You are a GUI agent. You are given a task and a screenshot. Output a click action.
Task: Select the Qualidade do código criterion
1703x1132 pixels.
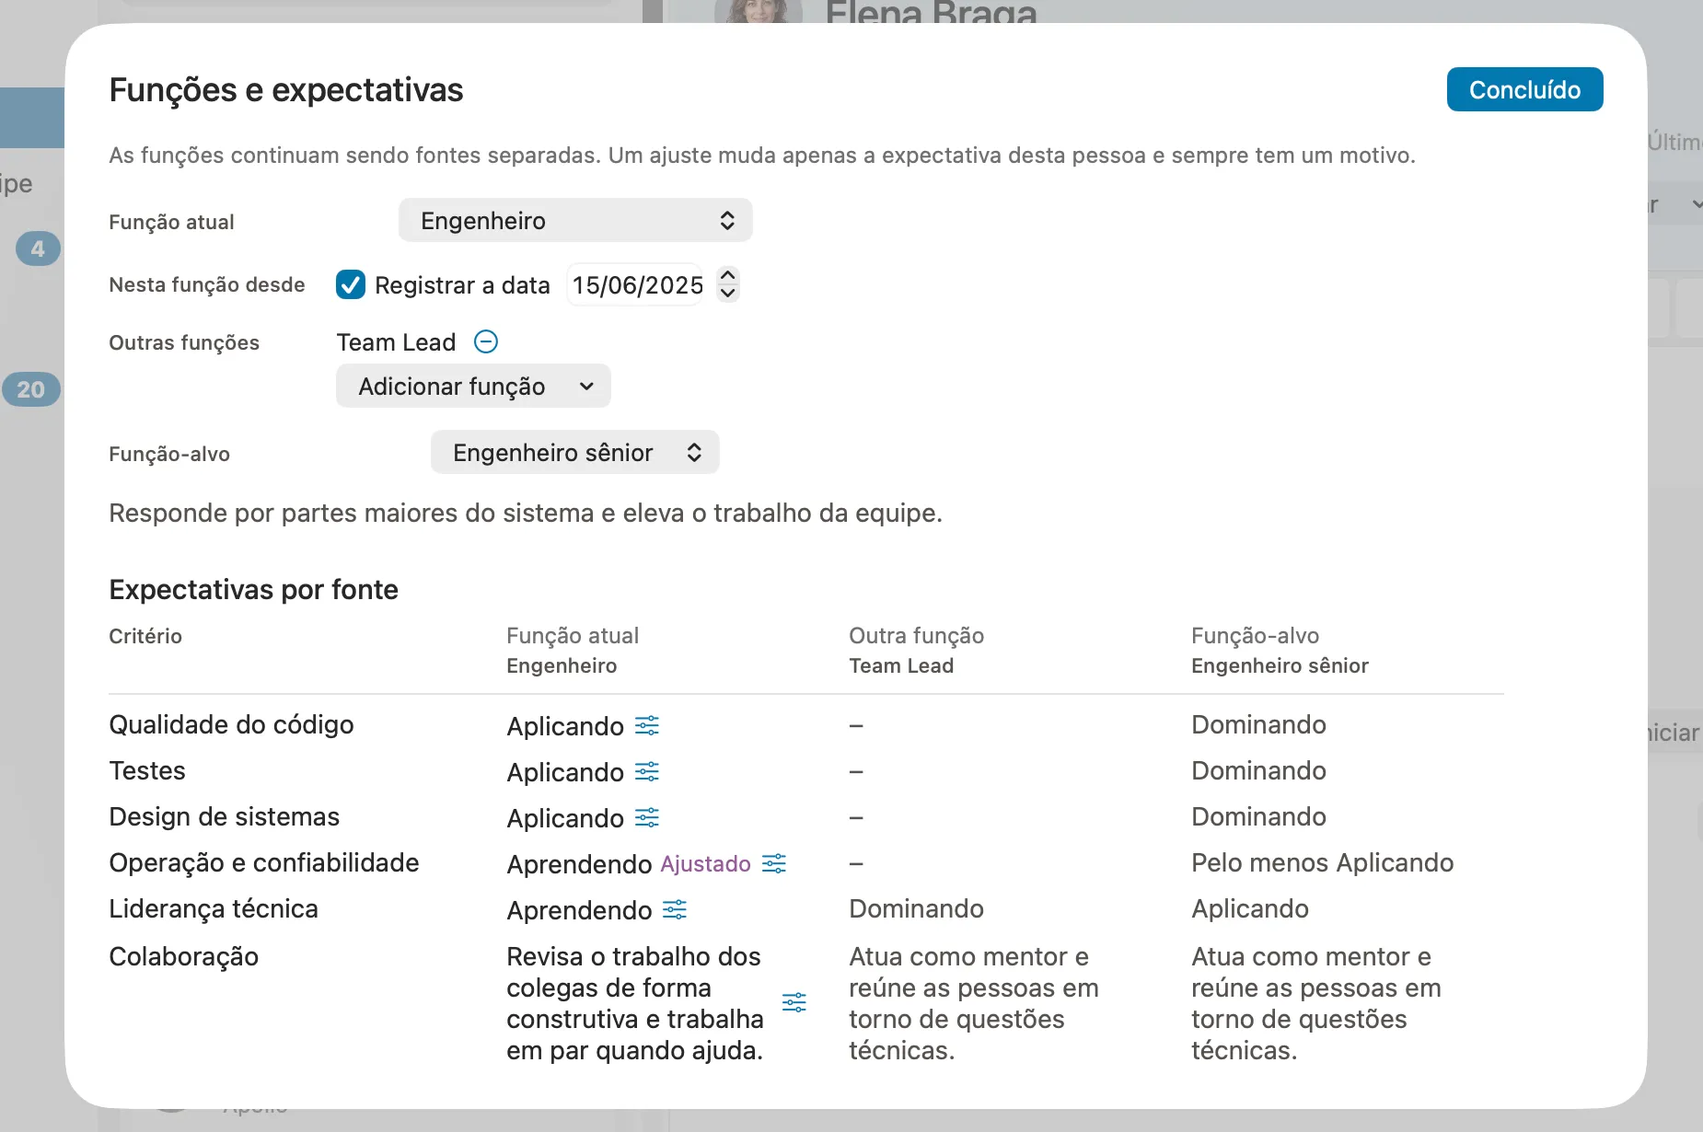231,725
